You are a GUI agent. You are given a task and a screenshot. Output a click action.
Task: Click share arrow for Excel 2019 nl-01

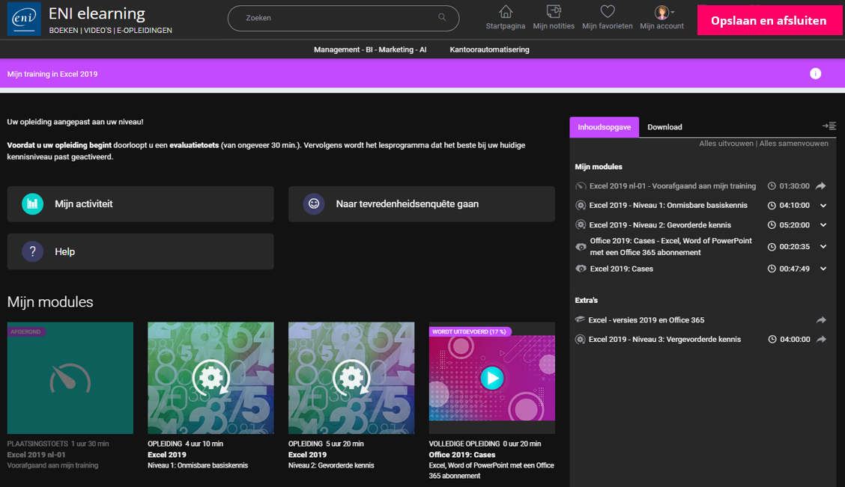(x=821, y=186)
